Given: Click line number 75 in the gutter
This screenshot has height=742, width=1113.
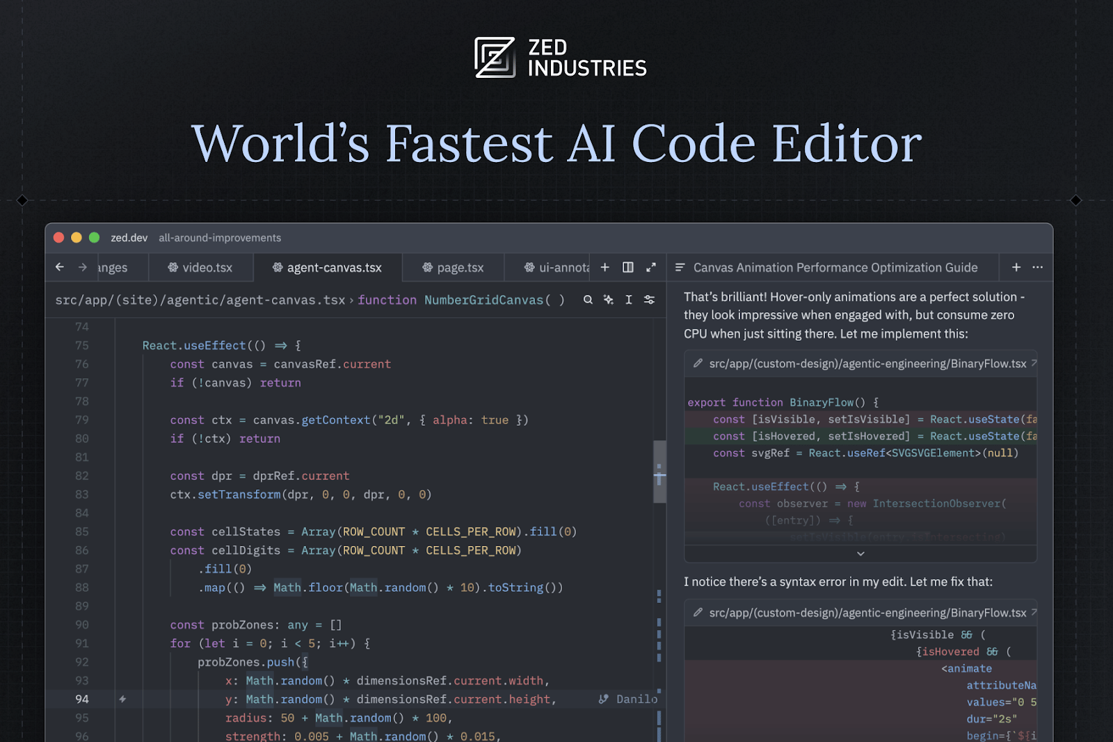Looking at the screenshot, I should (81, 346).
